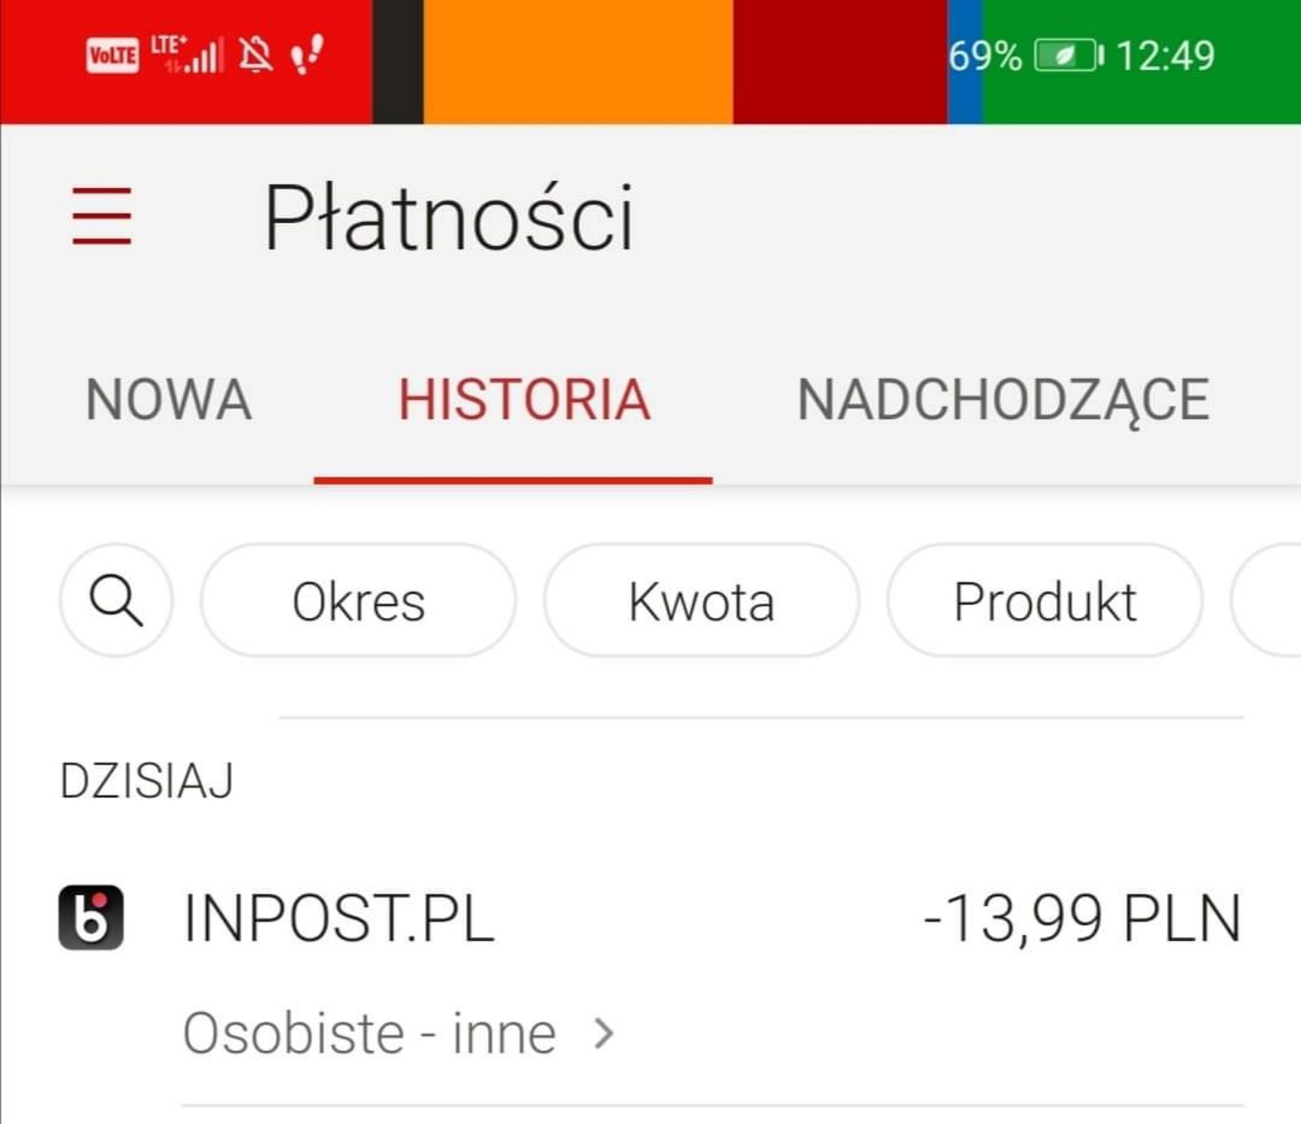Tap the BLIK logo icon beside INPOST.PL
Screen dimensions: 1301x1124
pos(91,917)
